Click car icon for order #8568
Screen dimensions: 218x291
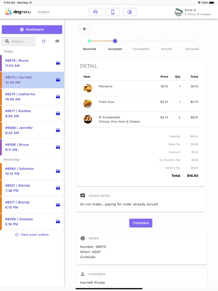click(x=58, y=147)
